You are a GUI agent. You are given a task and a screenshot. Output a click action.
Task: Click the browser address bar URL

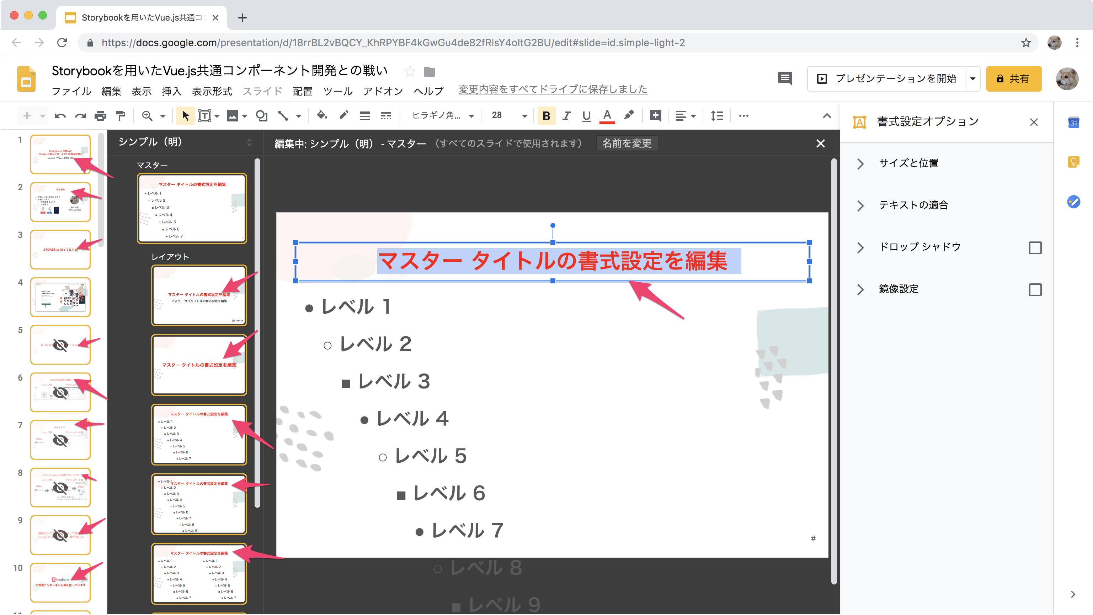coord(393,43)
